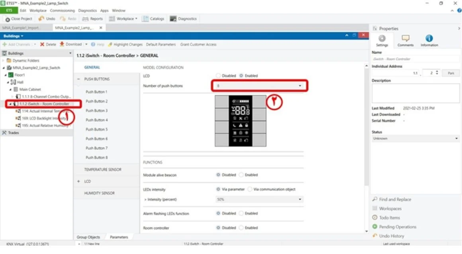This screenshot has height=254, width=462.
Task: Click the Pending Operations icon
Action: click(x=375, y=226)
